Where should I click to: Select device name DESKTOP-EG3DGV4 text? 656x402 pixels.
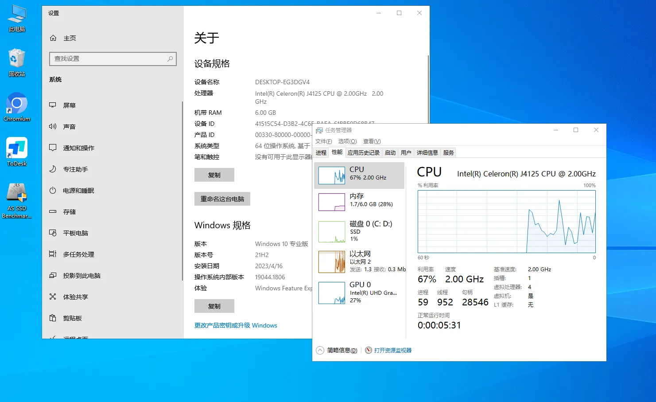point(282,82)
